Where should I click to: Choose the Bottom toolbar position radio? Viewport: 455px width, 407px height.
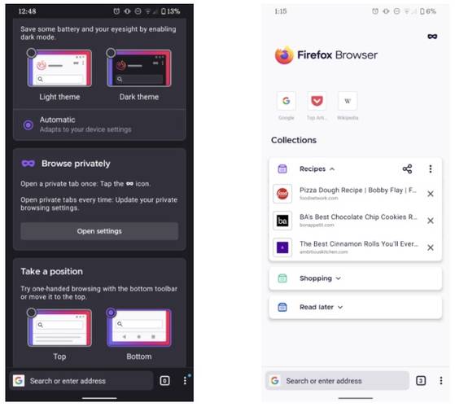pyautogui.click(x=111, y=313)
